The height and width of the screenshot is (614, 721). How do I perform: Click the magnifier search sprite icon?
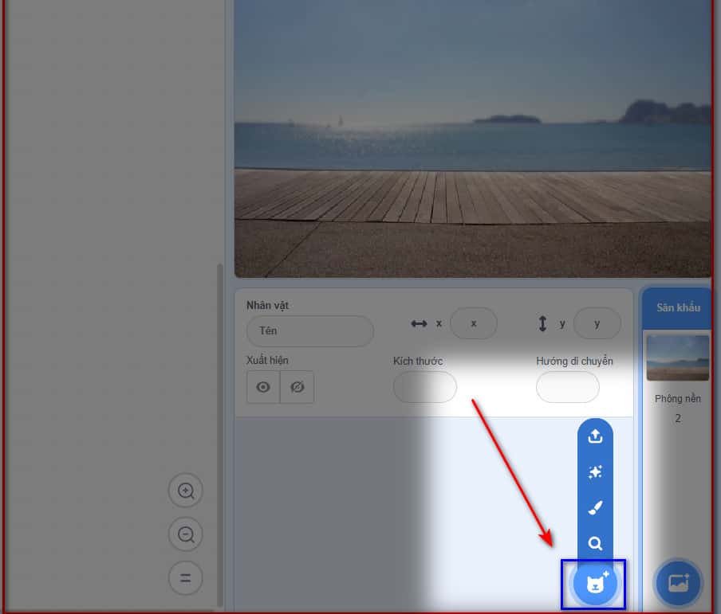(x=595, y=544)
